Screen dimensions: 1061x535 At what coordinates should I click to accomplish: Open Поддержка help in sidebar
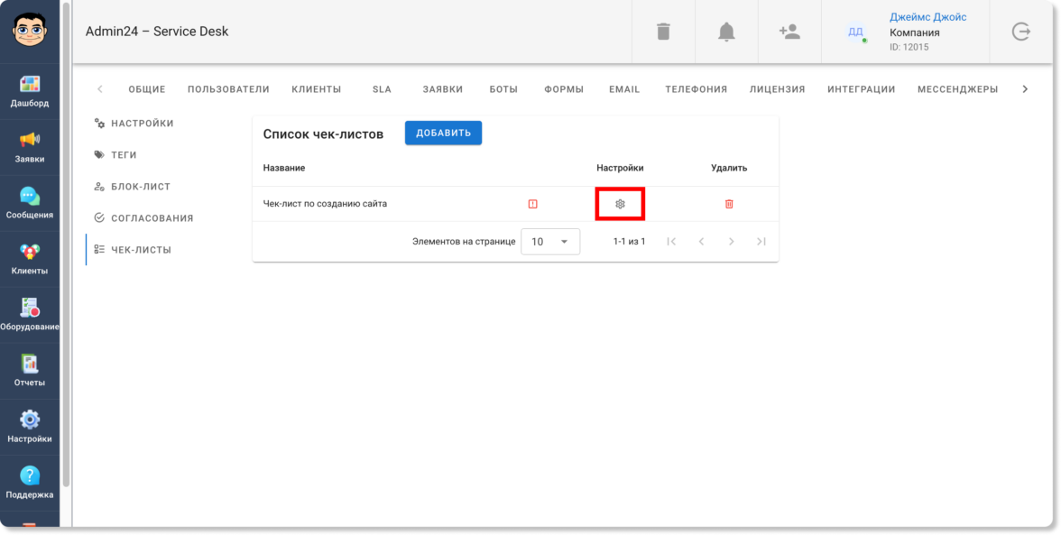point(30,483)
